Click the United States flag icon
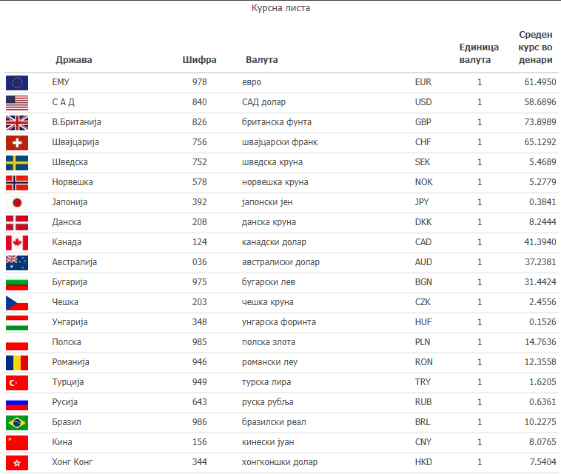This screenshot has width=561, height=474. 16,102
